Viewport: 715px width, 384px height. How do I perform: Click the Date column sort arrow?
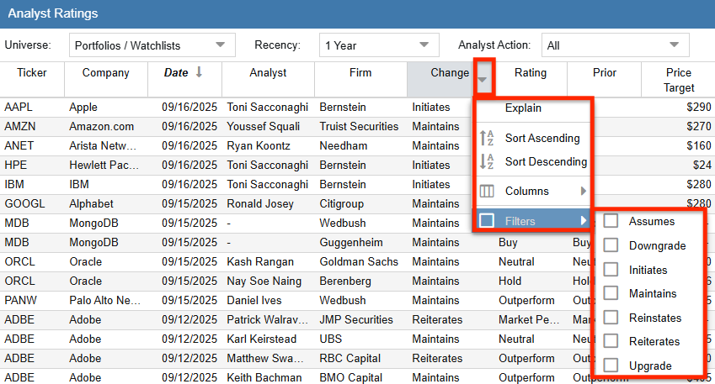tap(199, 72)
